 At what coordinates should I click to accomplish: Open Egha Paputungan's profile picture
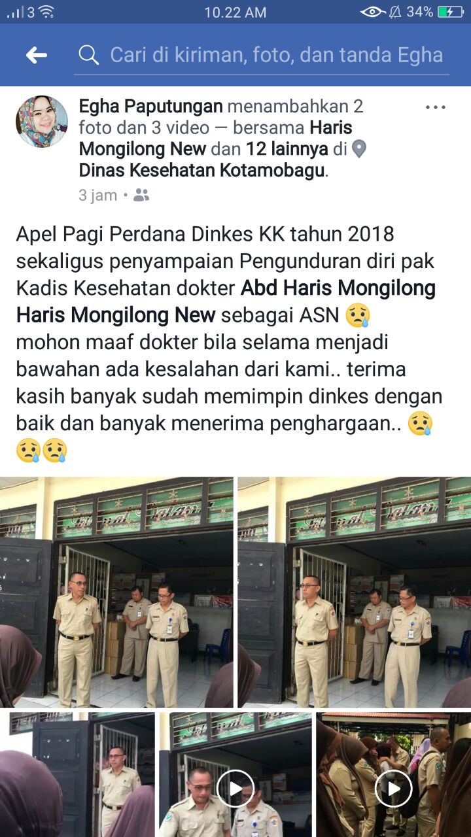[x=42, y=122]
